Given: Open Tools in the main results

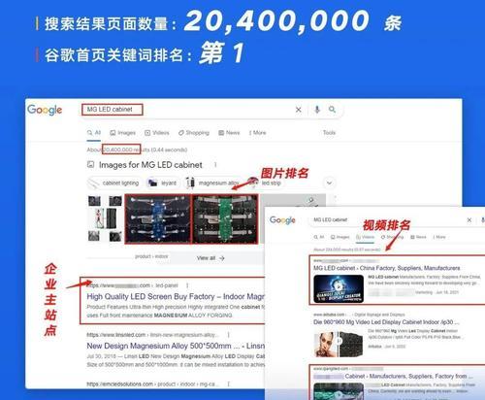Looking at the screenshot, I should click(329, 132).
